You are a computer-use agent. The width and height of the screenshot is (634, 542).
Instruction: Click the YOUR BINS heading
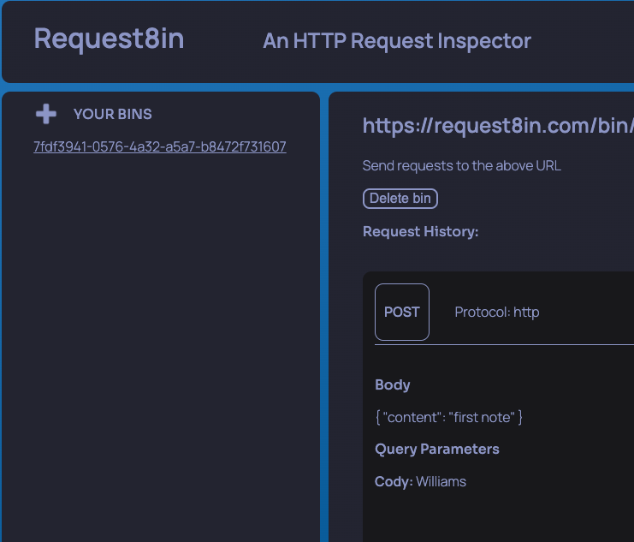[113, 114]
